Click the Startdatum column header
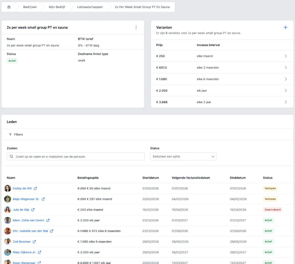This screenshot has height=264, width=295. coord(150,178)
